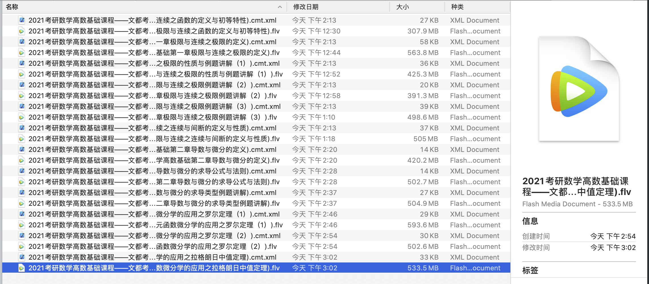Click XML Document kind in the 36 KB row
This screenshot has height=284, width=649.
[x=475, y=63]
